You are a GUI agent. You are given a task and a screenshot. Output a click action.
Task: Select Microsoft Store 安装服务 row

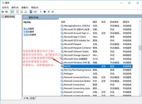pos(97,59)
